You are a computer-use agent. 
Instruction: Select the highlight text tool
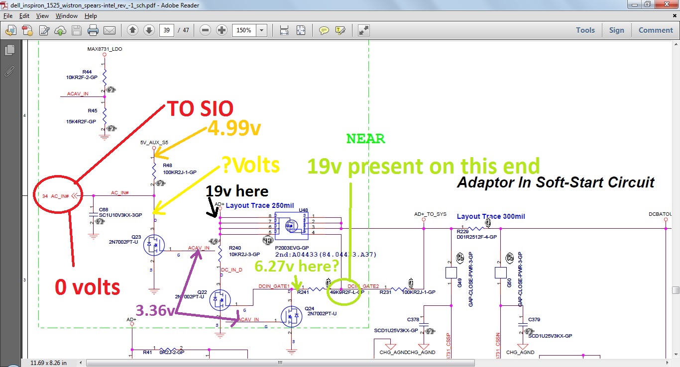340,30
